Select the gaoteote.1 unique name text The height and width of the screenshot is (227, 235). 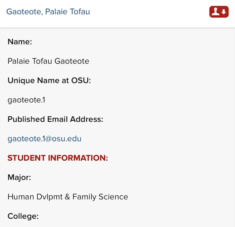26,100
